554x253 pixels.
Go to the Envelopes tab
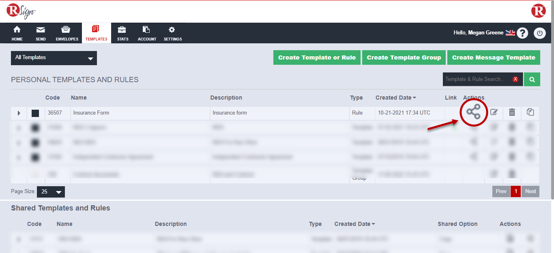(67, 34)
